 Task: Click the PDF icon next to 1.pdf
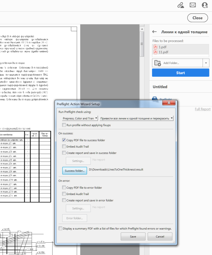coord(155,47)
